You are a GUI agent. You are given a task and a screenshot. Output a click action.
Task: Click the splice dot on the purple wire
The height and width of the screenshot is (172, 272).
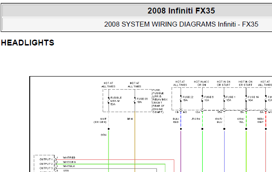181,129
